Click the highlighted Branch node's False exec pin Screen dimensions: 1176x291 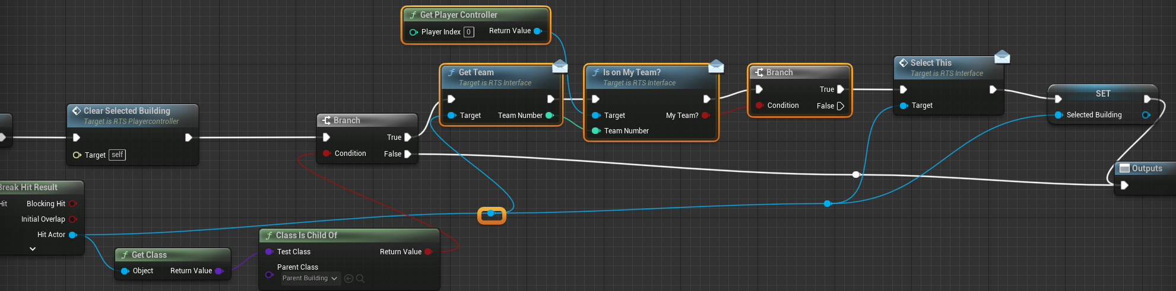click(x=841, y=106)
